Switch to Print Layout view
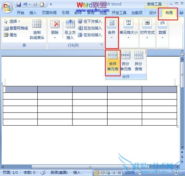185x176 pixels. pos(97,173)
